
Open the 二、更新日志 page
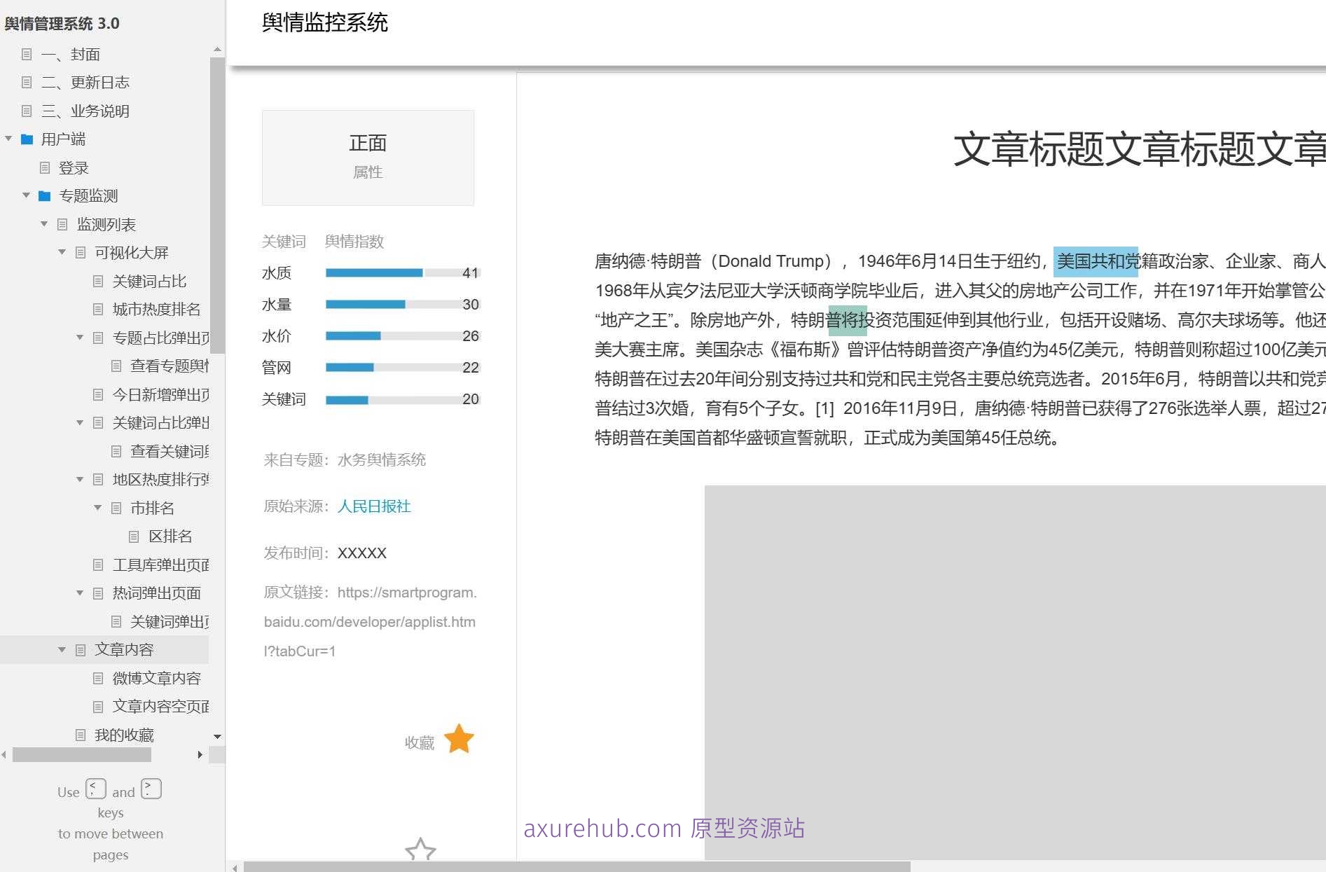tap(99, 83)
